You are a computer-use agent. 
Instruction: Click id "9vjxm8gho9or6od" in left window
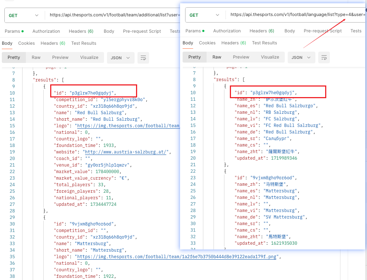(92, 224)
